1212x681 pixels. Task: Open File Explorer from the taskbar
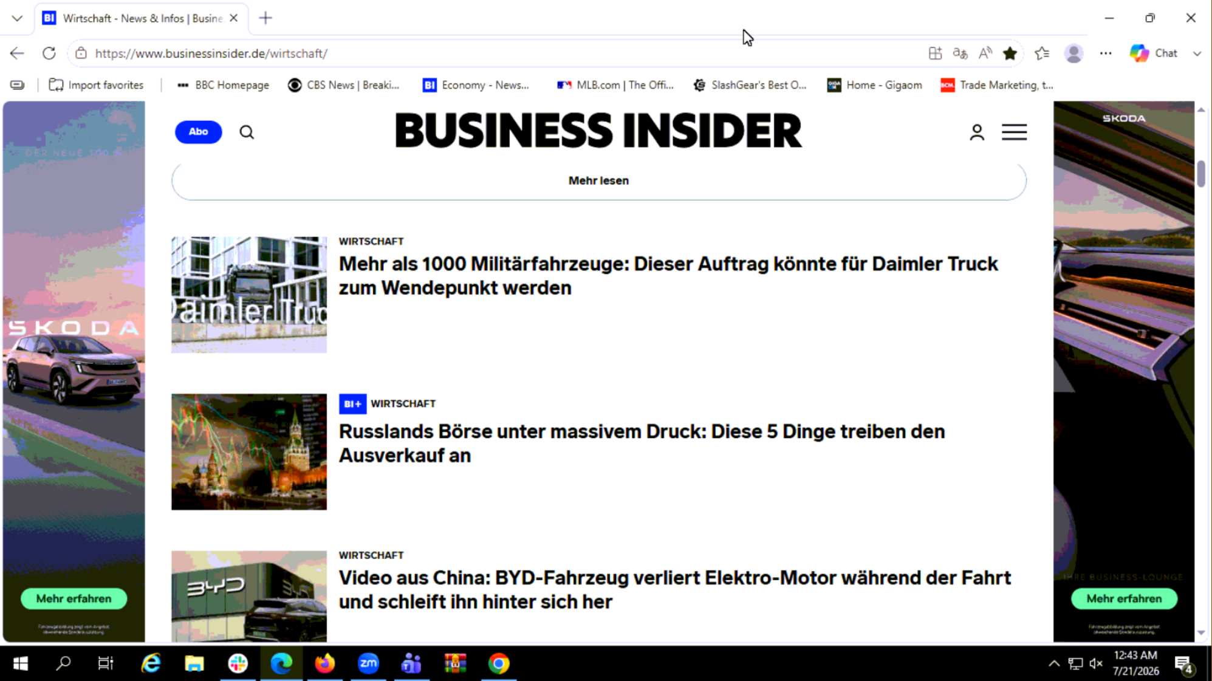tap(194, 663)
